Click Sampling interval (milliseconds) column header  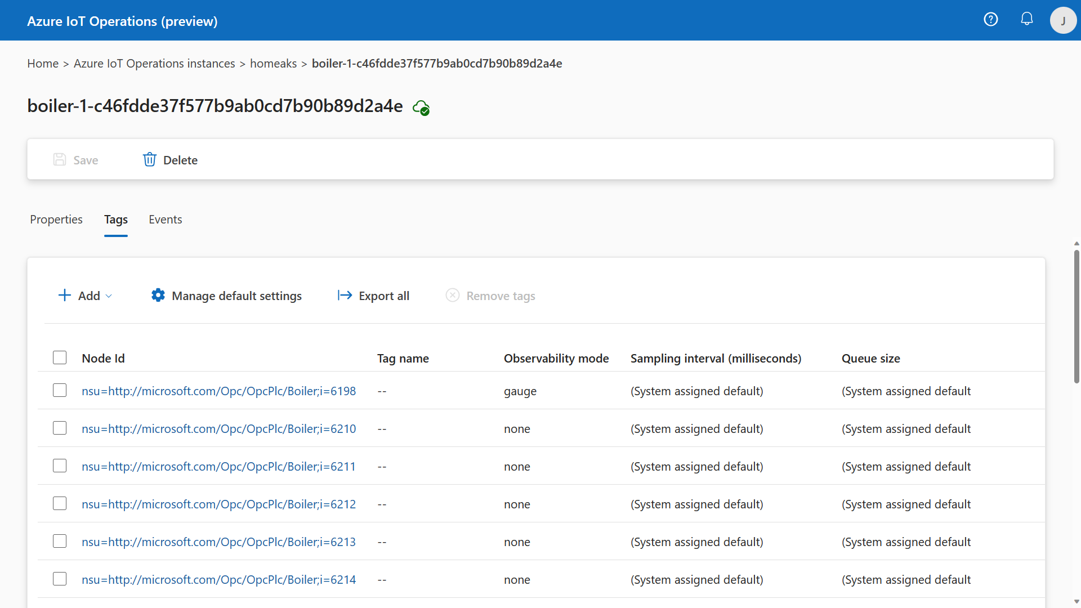(716, 359)
